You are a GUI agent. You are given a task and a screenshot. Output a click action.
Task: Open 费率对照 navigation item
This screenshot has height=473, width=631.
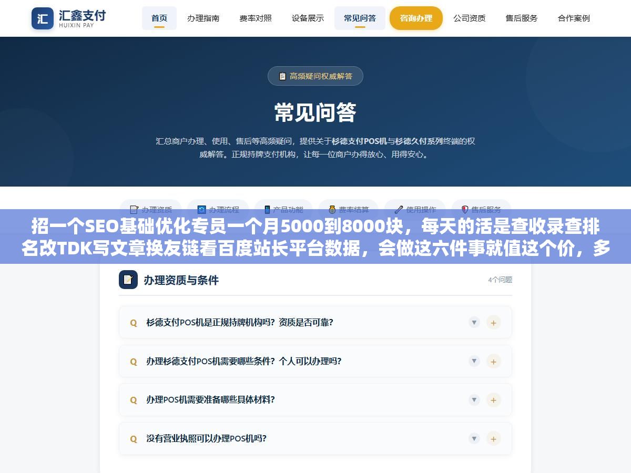(256, 18)
